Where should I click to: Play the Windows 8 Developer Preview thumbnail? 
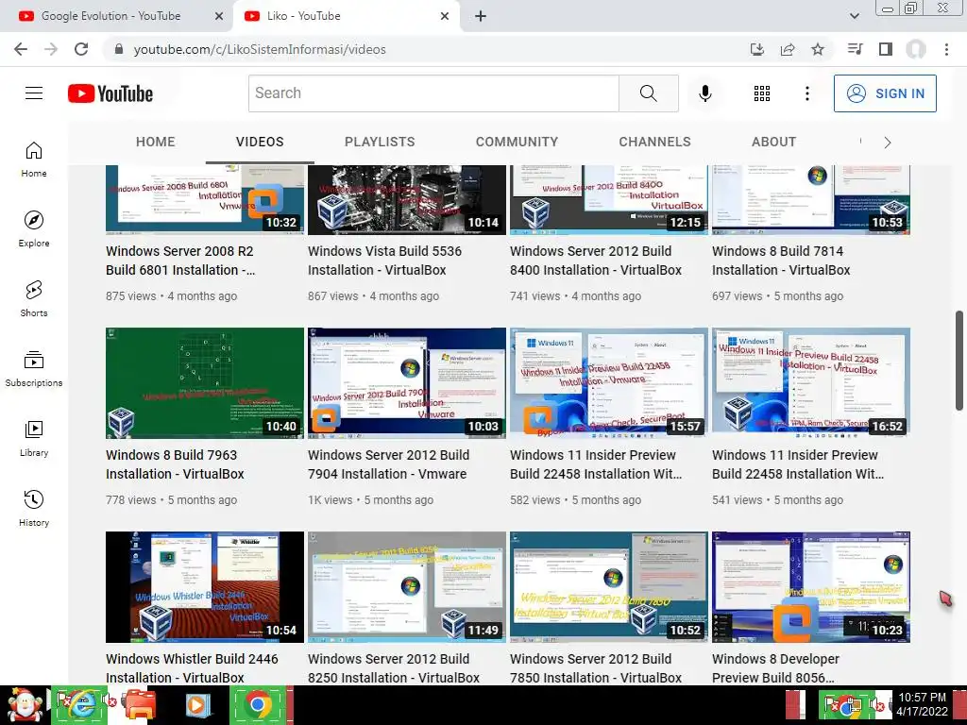pyautogui.click(x=811, y=587)
